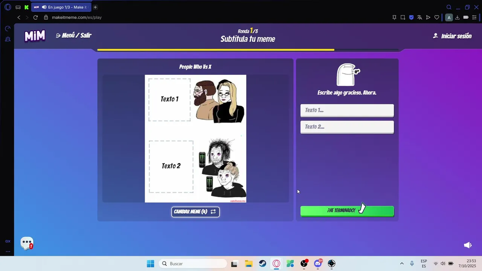Screen dimensions: 482x271
Task: Open sidebar three-dots settings
Action: click(8, 251)
